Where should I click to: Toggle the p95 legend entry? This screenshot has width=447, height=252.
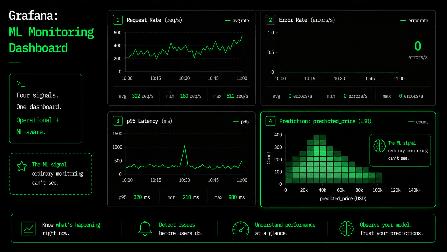pos(241,122)
